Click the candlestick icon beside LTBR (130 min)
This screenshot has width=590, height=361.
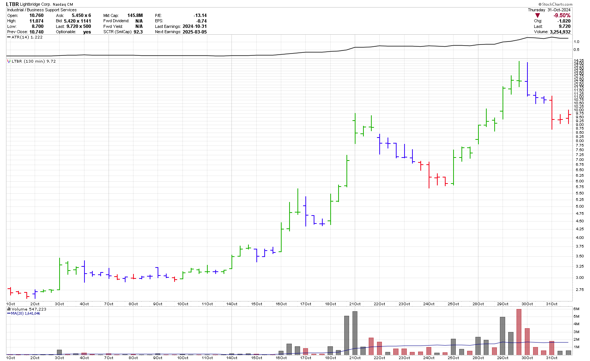tap(9, 61)
